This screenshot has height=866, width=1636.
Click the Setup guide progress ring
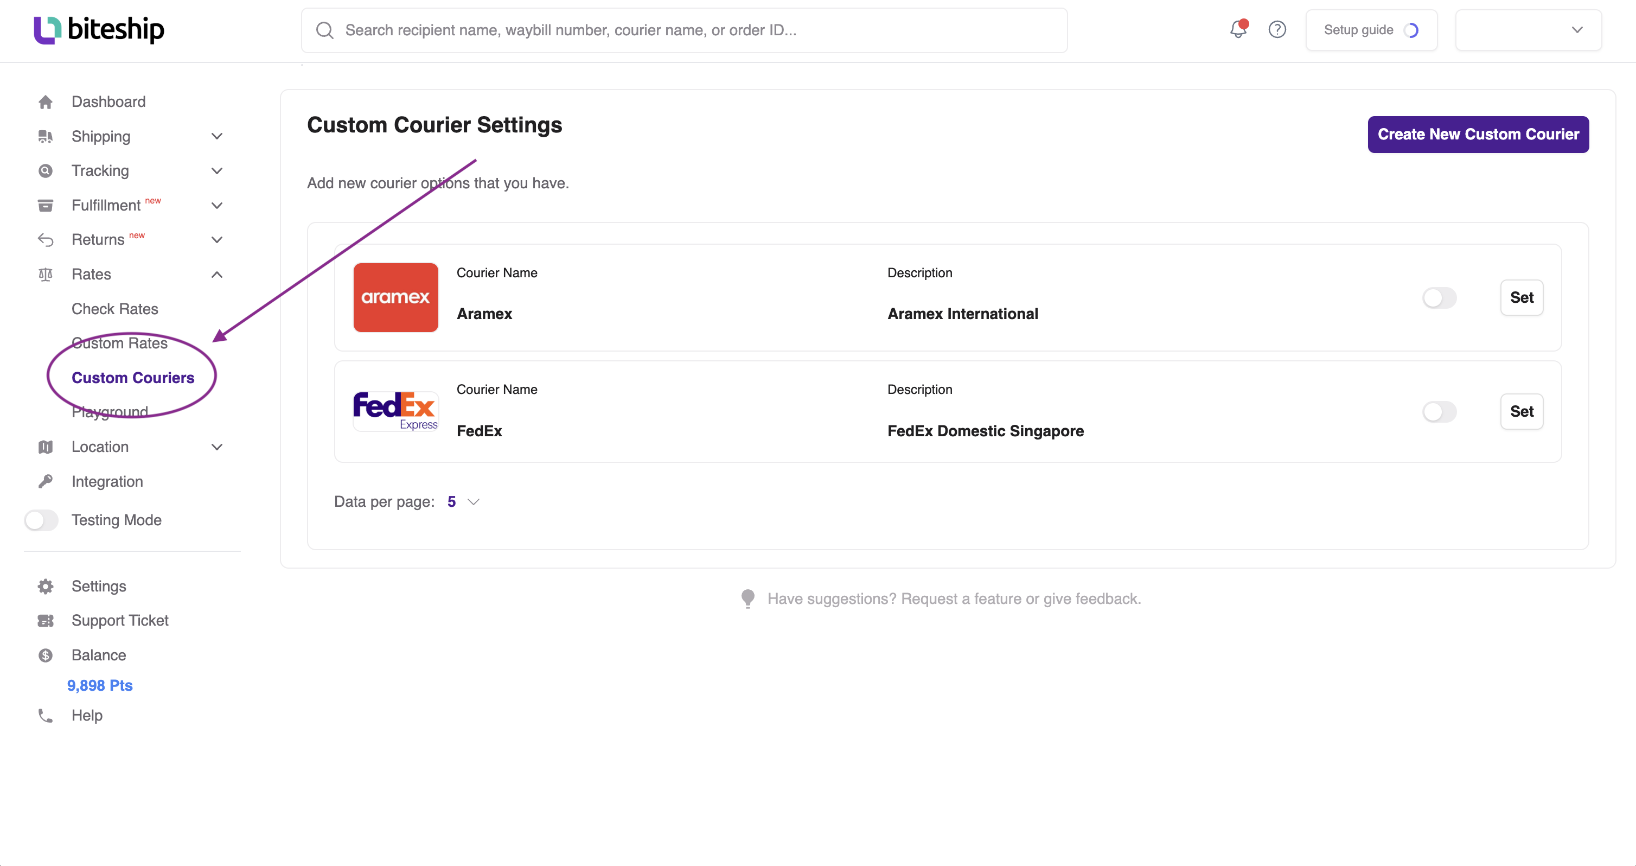coord(1411,30)
